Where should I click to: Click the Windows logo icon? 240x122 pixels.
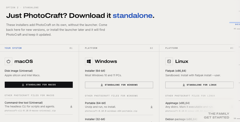coord(89,61)
